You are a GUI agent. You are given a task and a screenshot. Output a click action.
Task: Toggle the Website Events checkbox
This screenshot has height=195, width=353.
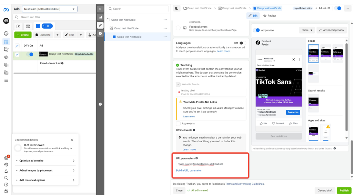(178, 84)
